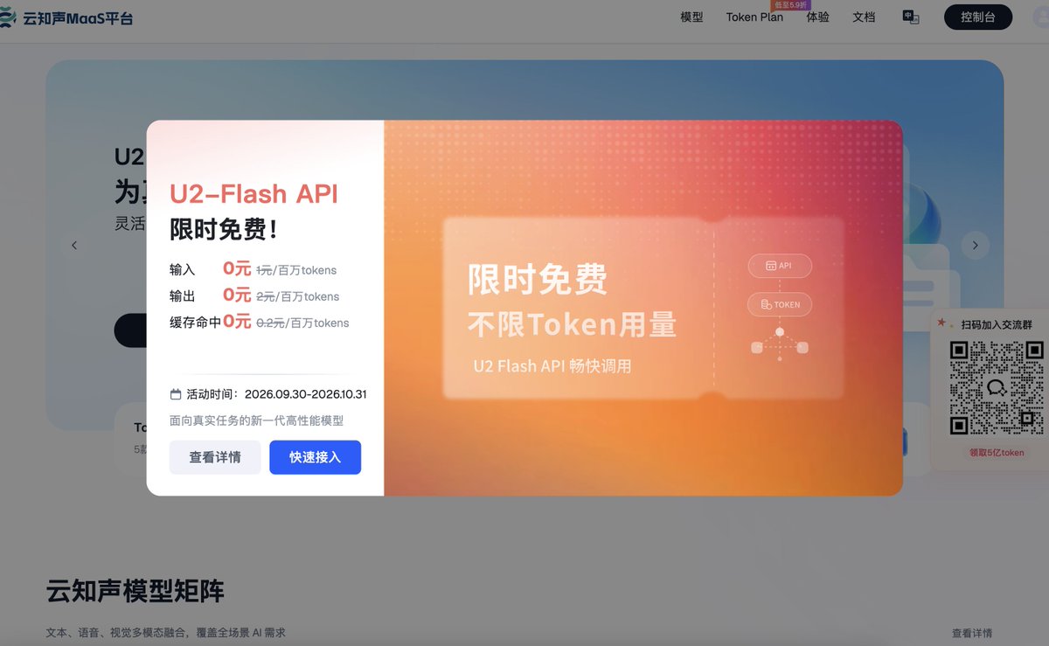Click the 查看详情 button in popup
This screenshot has width=1049, height=646.
(215, 457)
